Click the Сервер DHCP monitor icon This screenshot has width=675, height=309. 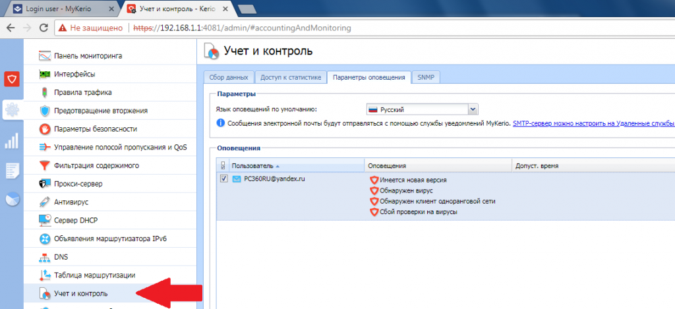click(45, 220)
